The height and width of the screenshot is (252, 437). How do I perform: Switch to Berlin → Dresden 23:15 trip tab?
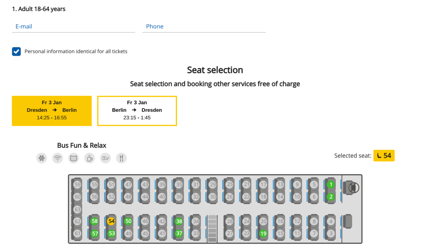pos(137,111)
